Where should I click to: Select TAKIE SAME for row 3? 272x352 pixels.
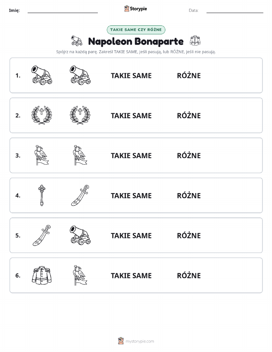tap(131, 155)
